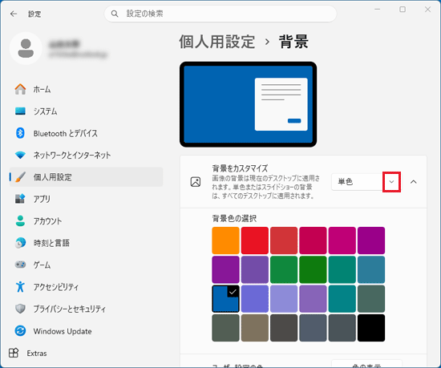This screenshot has height=368, width=441.
Task: Open 時刻と言語 settings
Action: (86, 243)
